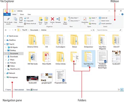
Task: Select 3D Objects in navigation pane
Action: pos(13,47)
